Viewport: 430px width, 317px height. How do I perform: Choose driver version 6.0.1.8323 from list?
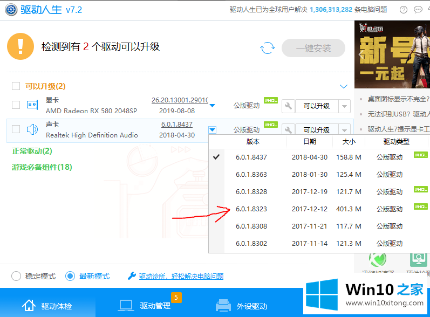tap(251, 209)
